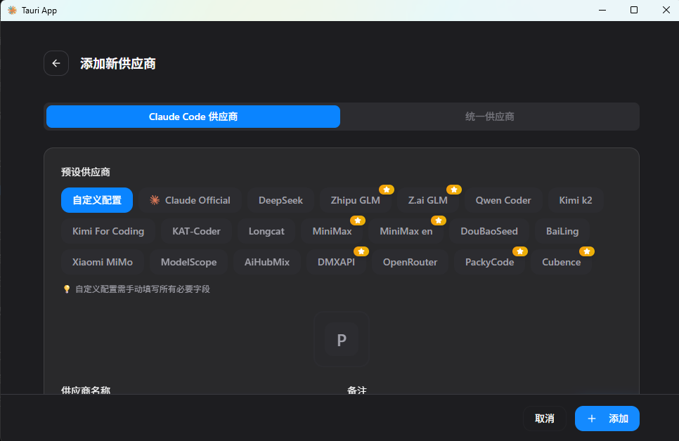Image resolution: width=679 pixels, height=441 pixels.
Task: Select the DMXAPI preset
Action: coord(336,262)
